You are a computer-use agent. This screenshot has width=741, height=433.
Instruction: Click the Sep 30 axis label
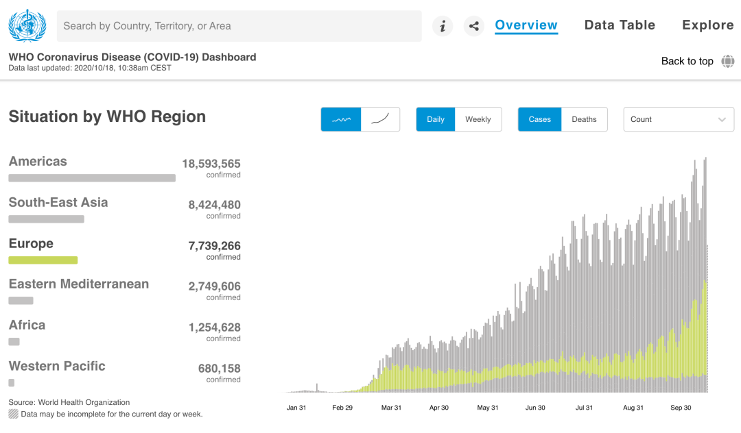pos(681,408)
